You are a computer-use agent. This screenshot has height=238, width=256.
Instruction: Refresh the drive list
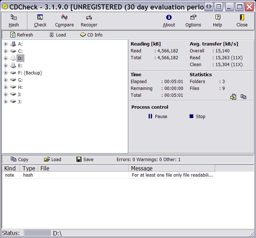coord(22,35)
